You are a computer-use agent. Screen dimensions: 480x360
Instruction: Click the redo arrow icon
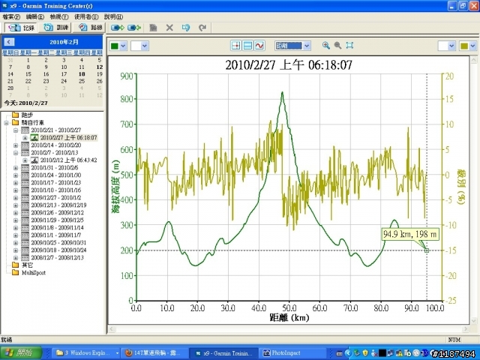tap(202, 28)
